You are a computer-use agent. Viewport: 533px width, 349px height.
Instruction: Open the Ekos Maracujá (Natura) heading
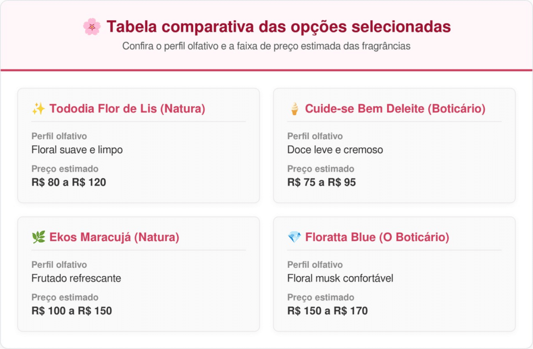click(x=114, y=238)
